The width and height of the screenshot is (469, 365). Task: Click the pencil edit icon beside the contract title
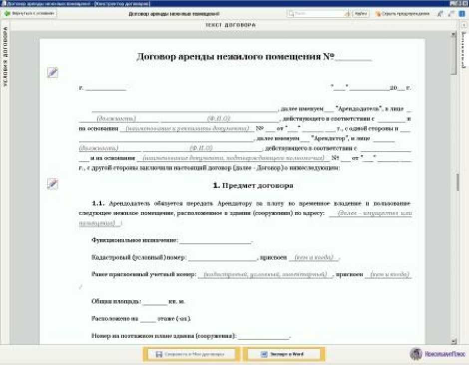(x=52, y=72)
